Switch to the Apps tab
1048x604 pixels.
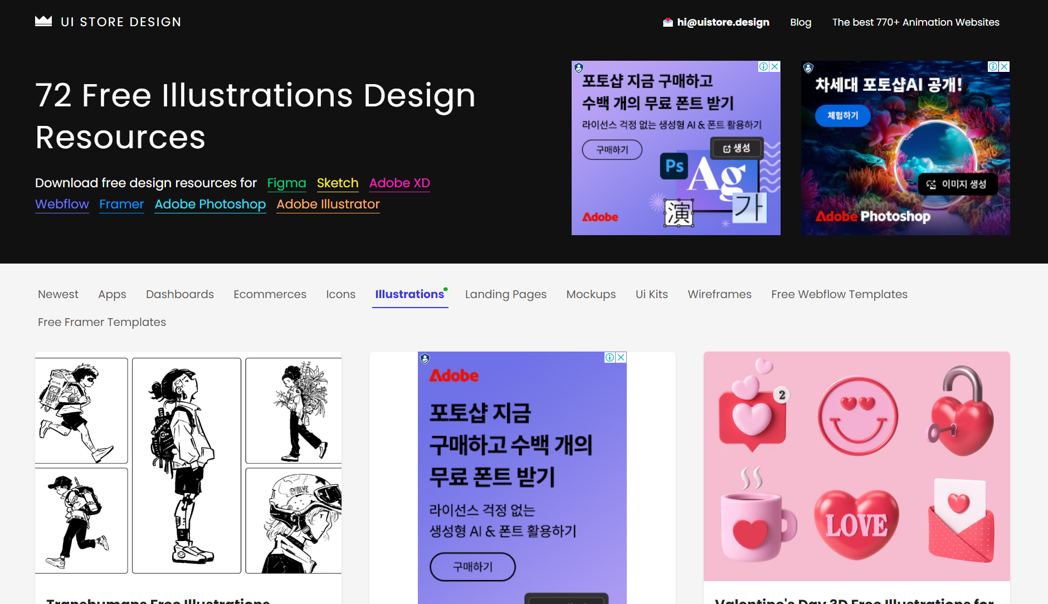pos(112,294)
